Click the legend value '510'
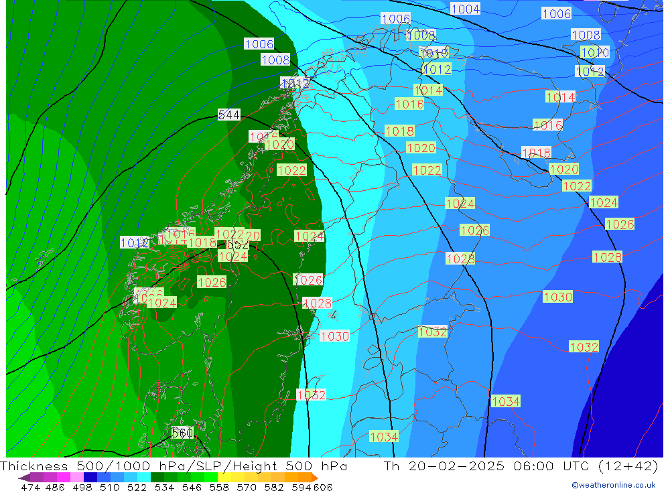 click(x=110, y=487)
